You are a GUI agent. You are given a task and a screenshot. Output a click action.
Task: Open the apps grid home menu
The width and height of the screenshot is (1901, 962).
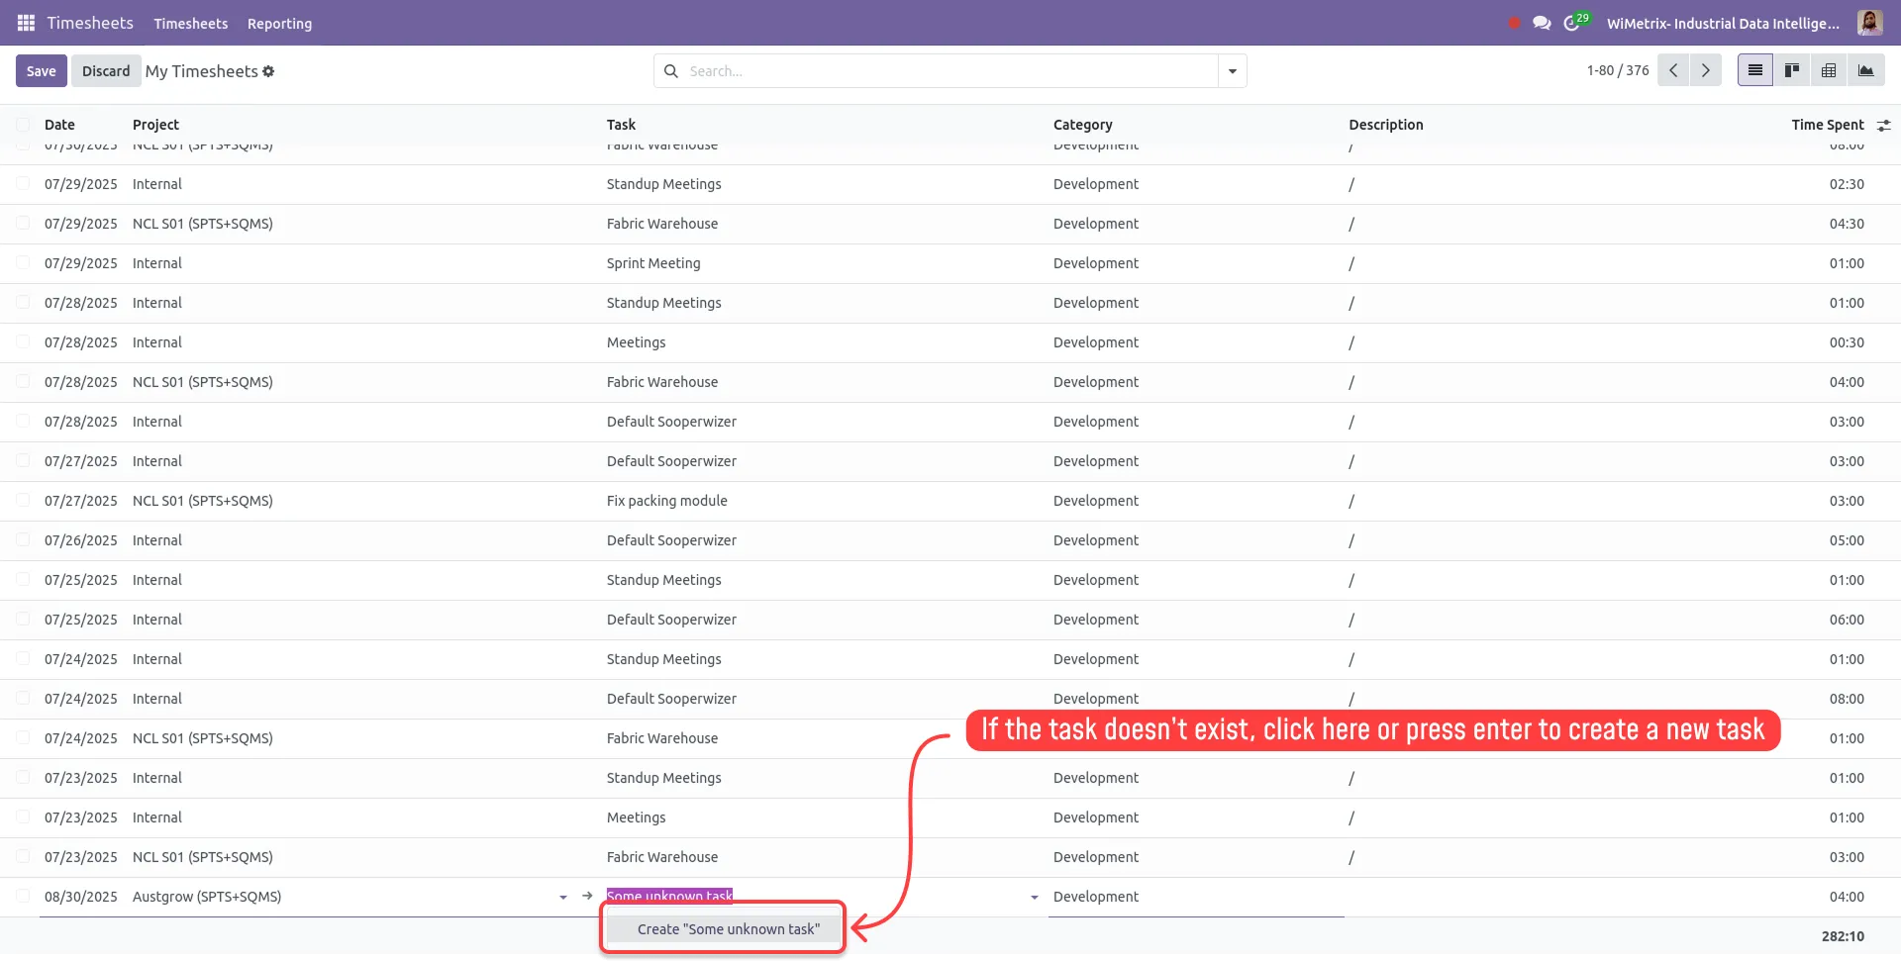[26, 23]
